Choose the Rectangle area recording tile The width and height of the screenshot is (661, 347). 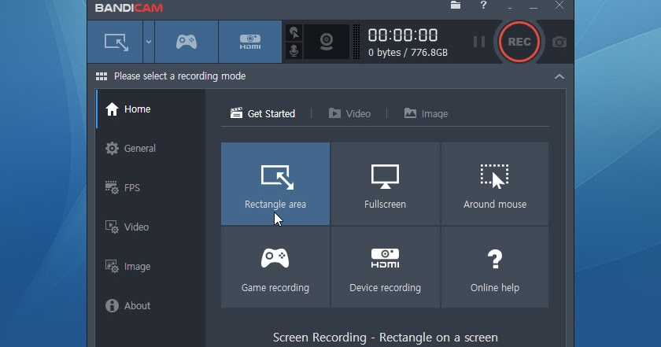tap(275, 184)
